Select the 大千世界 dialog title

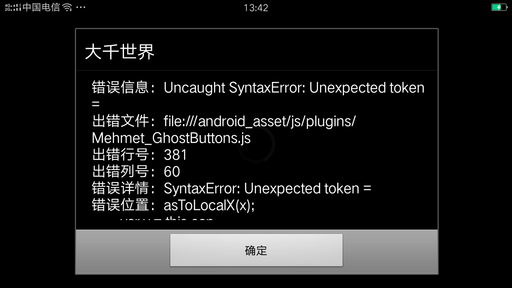click(x=120, y=52)
